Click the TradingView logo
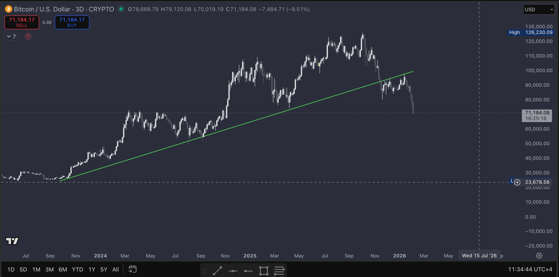Screen dimensions: 559x277 (x=12, y=241)
